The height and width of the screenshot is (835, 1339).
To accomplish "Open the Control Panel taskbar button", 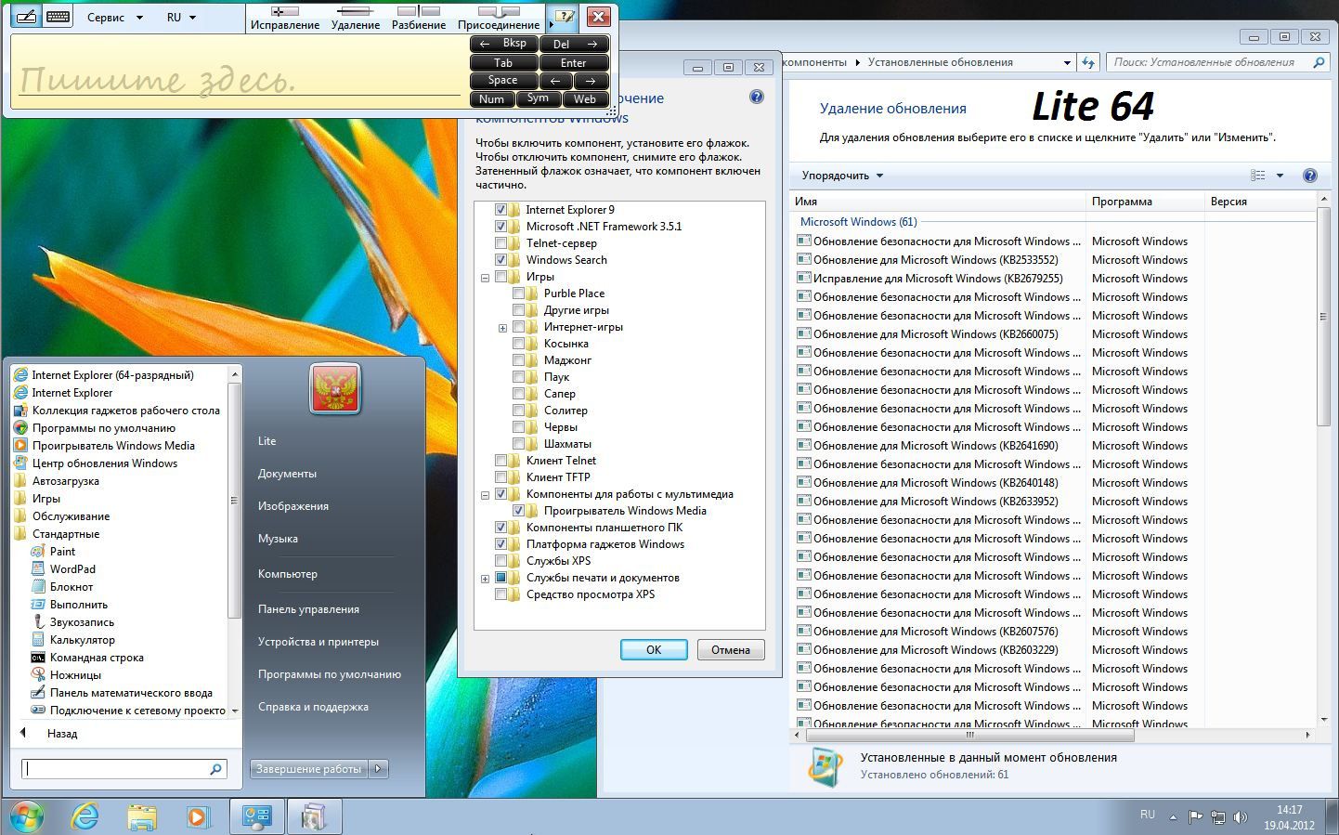I will tap(256, 816).
